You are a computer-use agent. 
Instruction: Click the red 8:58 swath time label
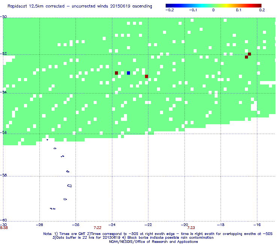point(4,228)
